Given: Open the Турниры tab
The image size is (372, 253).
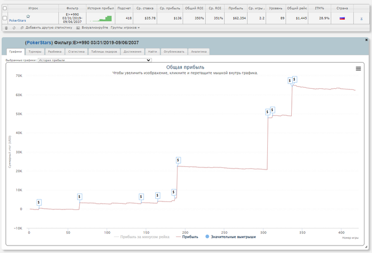Looking at the screenshot, I should point(35,52).
